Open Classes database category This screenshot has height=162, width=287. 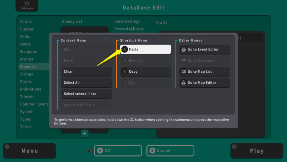[27, 29]
